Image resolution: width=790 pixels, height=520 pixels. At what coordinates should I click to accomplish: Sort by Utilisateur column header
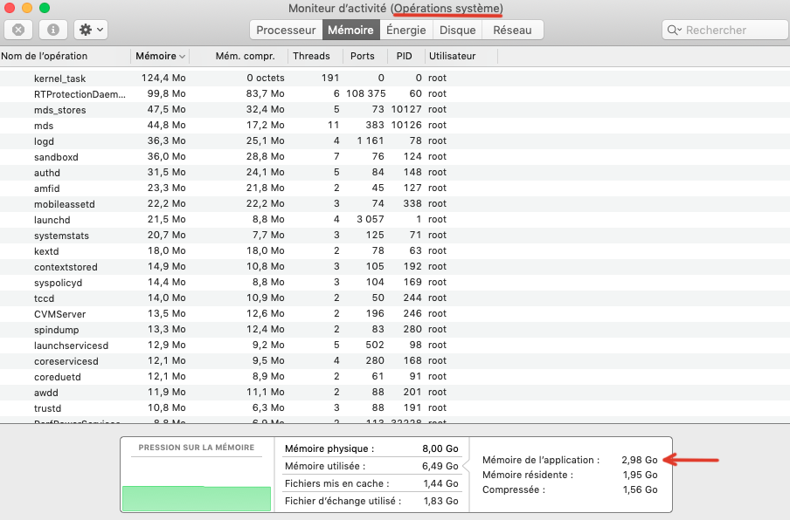click(x=461, y=56)
